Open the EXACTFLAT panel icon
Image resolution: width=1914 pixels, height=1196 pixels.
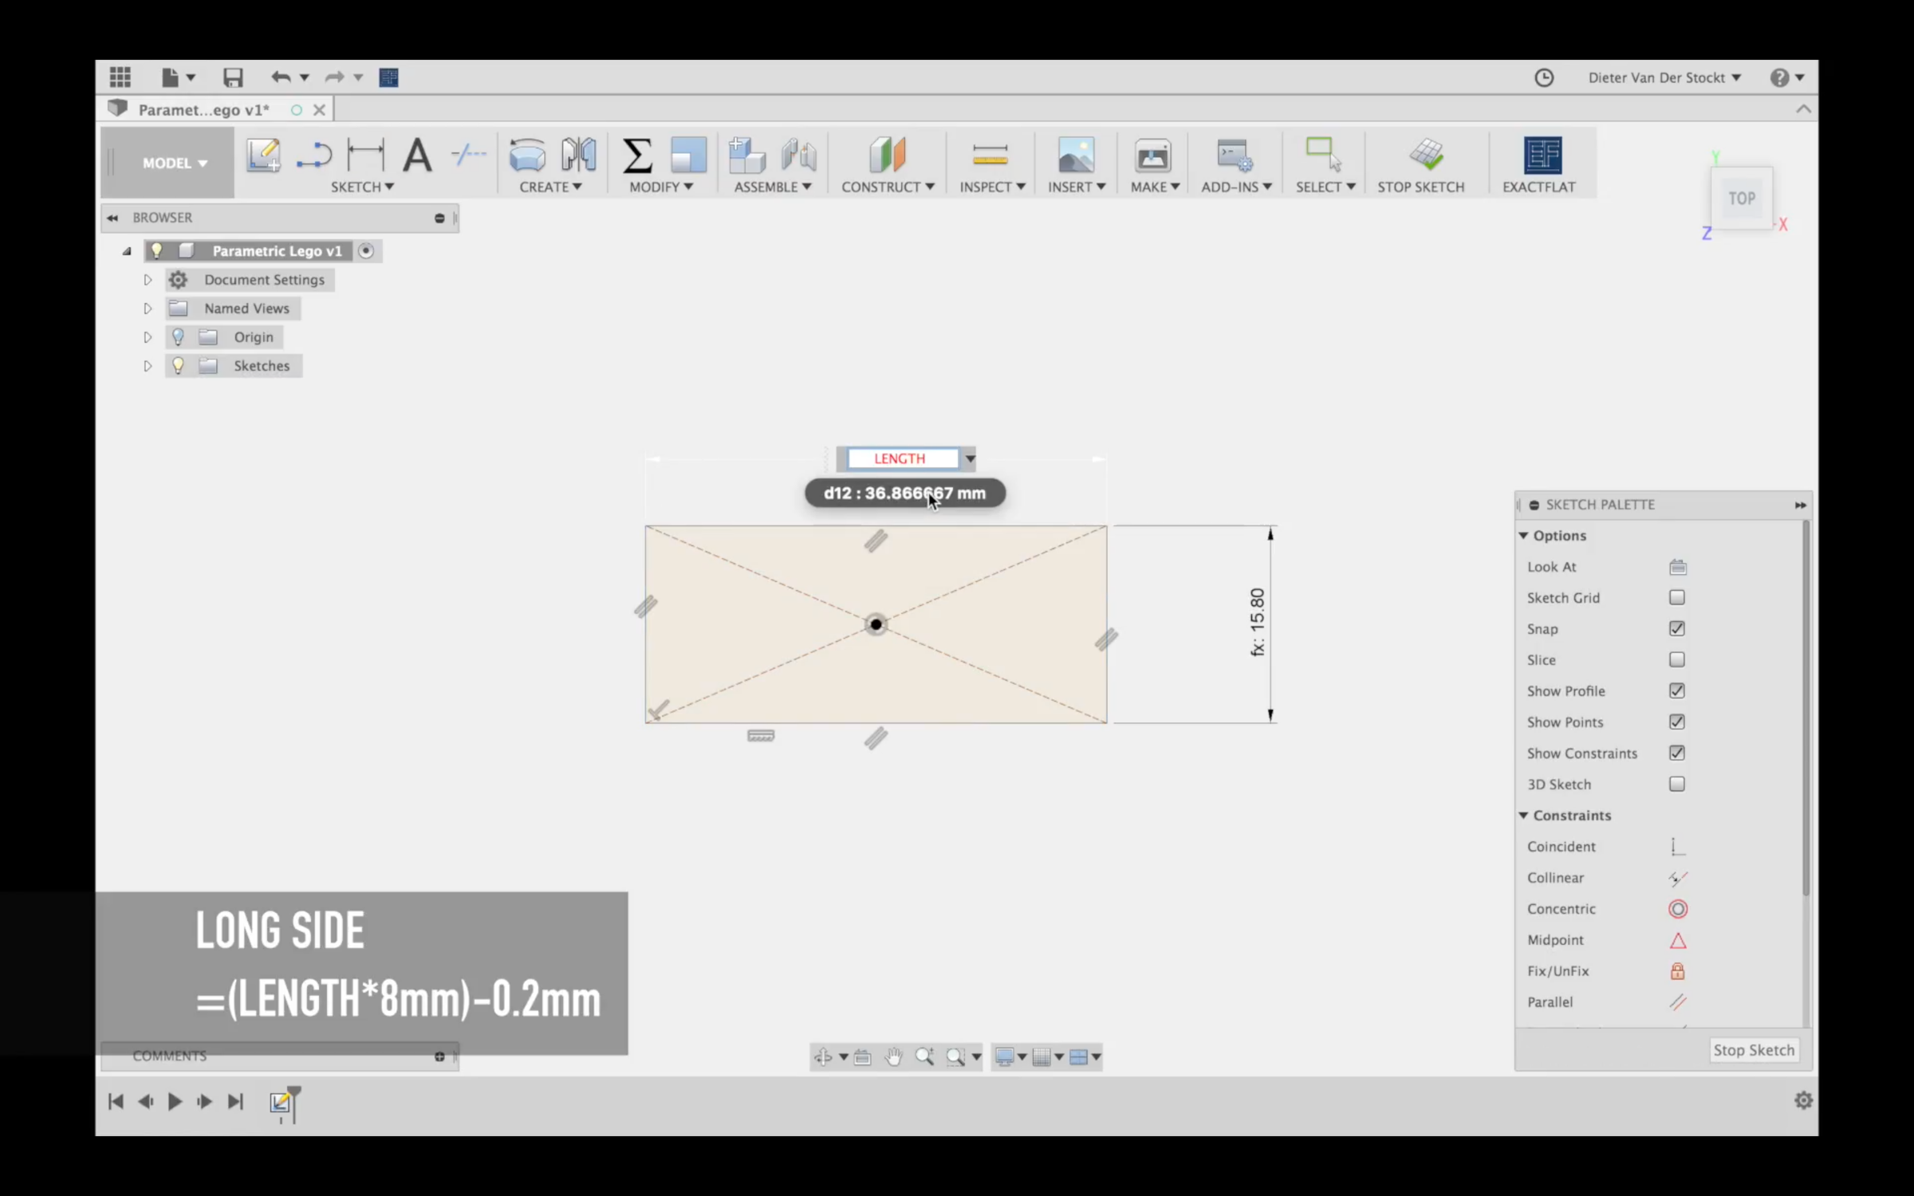[1540, 155]
